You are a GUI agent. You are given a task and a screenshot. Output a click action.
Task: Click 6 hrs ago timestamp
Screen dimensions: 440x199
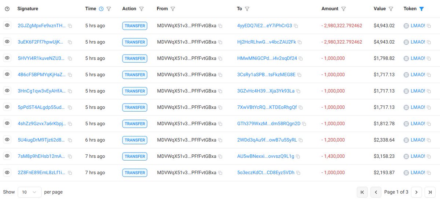[x=95, y=140]
